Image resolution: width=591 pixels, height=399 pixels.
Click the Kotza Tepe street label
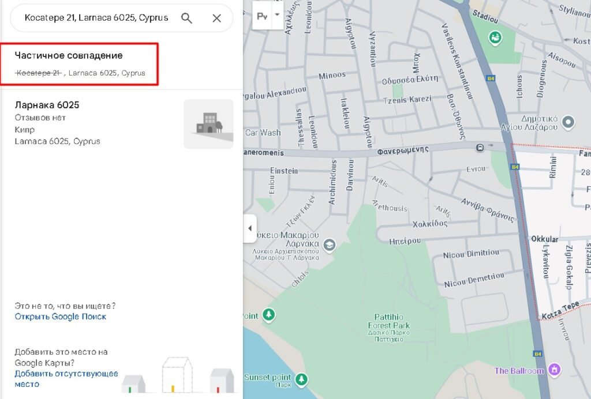[560, 311]
